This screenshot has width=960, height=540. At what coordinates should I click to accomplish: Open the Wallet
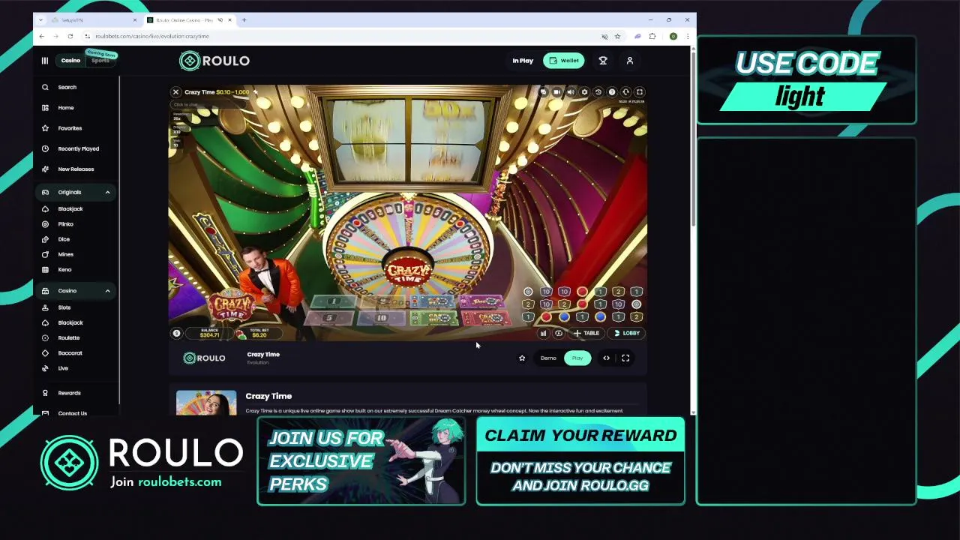point(564,61)
